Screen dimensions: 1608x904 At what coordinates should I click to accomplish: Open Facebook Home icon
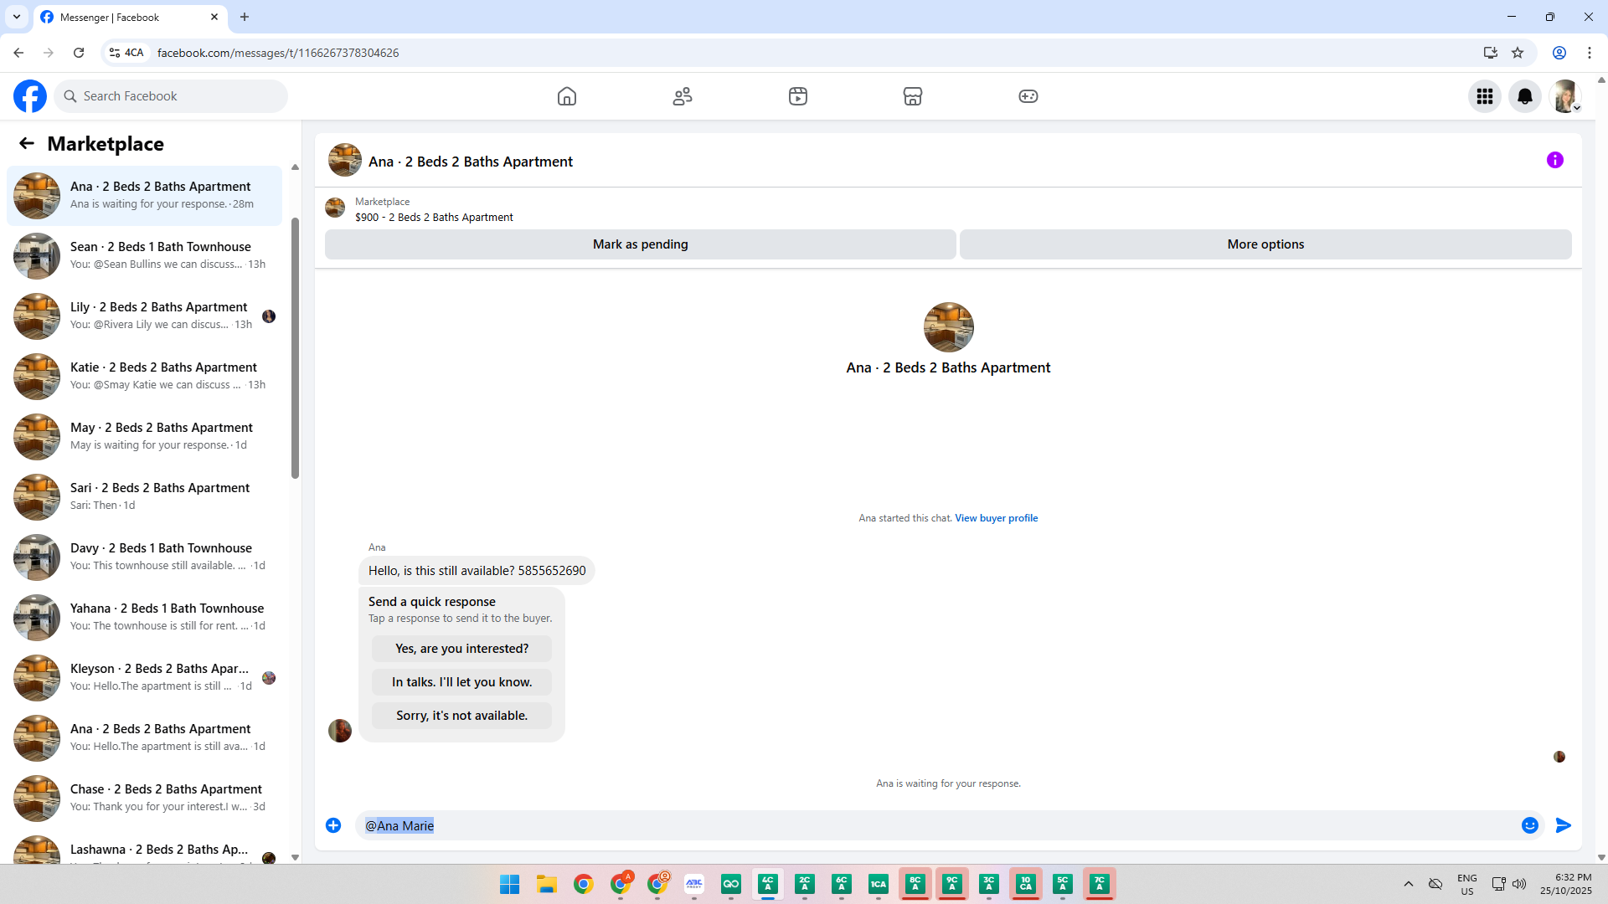(x=567, y=96)
